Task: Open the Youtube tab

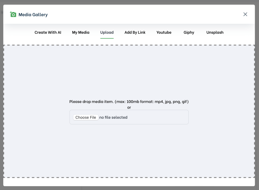Action: 164,32
